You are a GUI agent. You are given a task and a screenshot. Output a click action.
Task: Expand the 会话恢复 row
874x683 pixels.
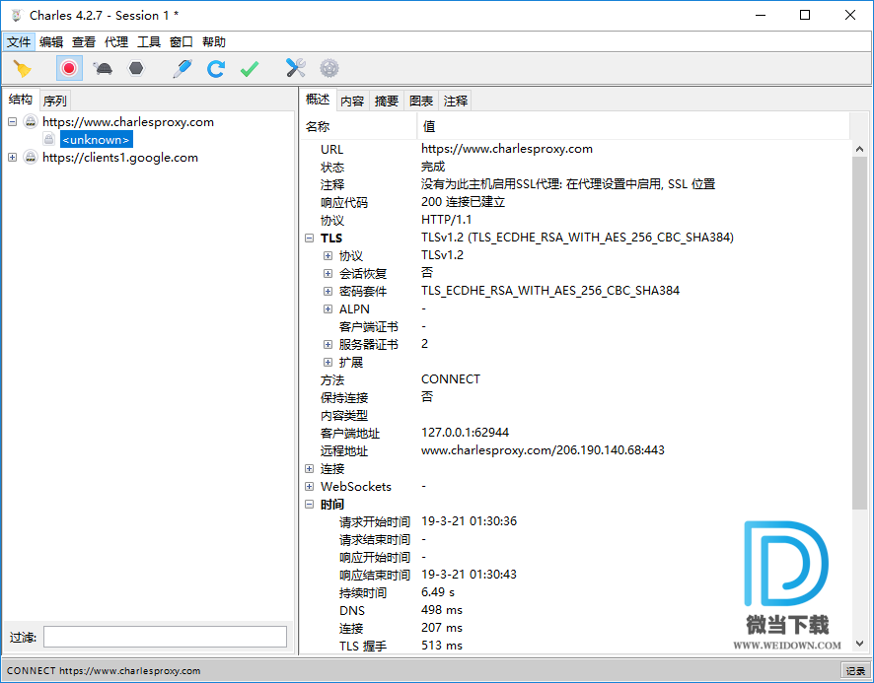click(328, 274)
